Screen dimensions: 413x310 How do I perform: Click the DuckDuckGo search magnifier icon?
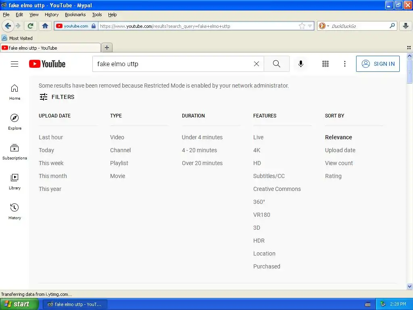coord(392,26)
